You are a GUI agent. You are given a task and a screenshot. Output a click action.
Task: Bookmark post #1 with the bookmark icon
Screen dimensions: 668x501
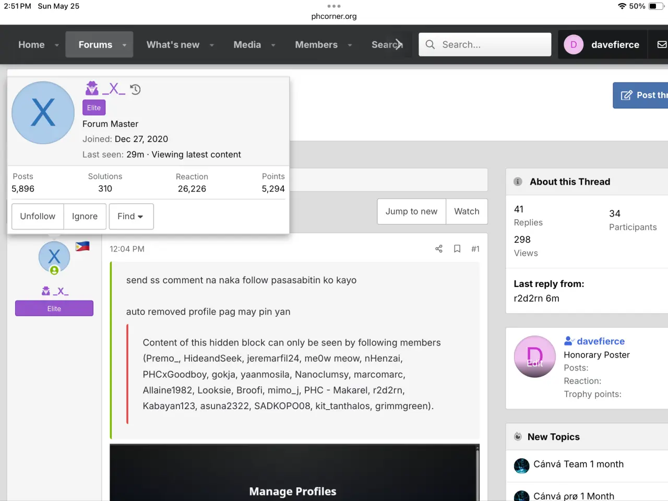click(x=457, y=249)
